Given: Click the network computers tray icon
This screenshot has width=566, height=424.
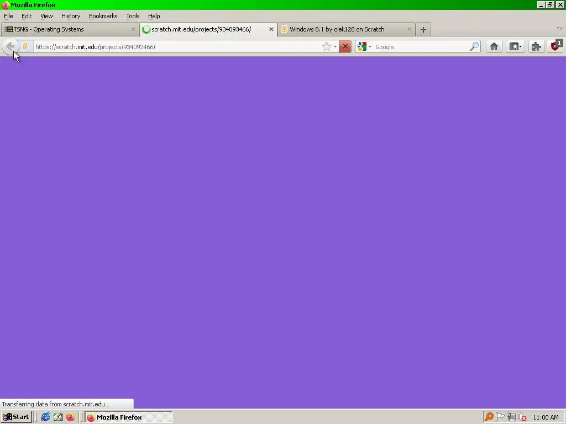Looking at the screenshot, I should pos(511,417).
